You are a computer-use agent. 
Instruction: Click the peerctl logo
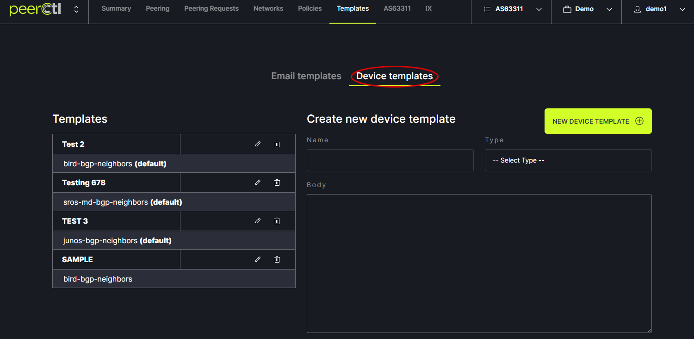coord(35,9)
